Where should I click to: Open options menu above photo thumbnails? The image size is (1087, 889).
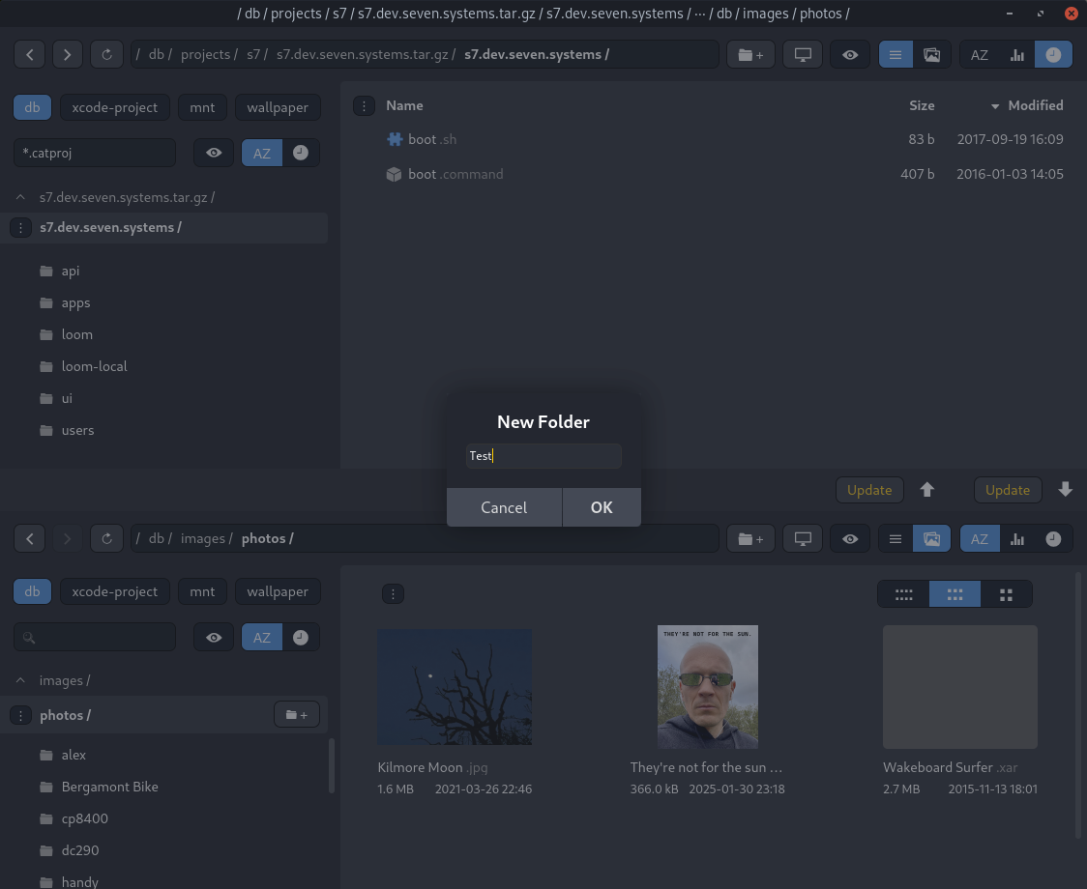click(393, 594)
